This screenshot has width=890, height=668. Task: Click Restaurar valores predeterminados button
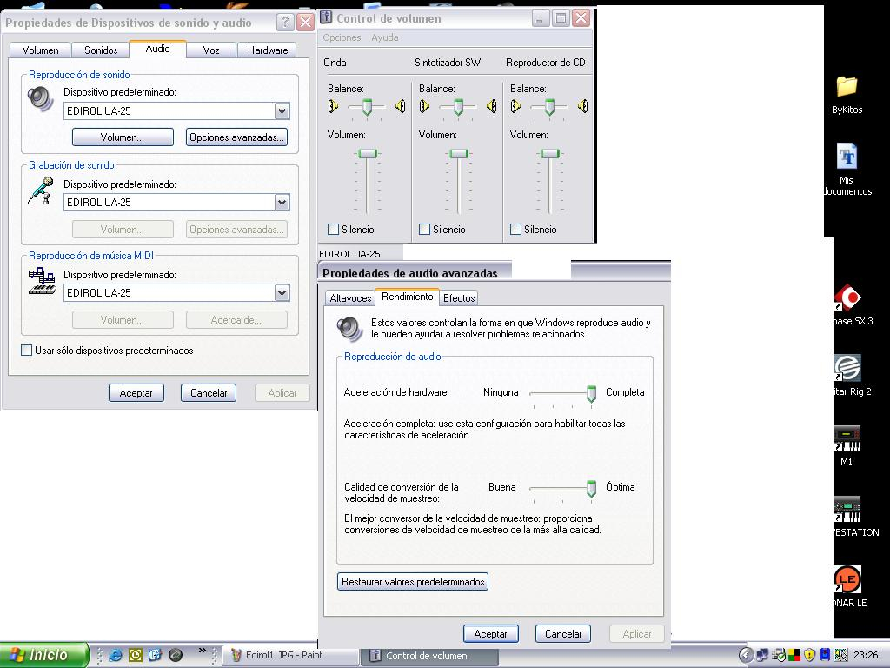[413, 582]
